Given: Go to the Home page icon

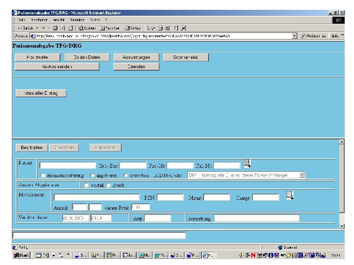Looking at the screenshot, I should [x=71, y=28].
